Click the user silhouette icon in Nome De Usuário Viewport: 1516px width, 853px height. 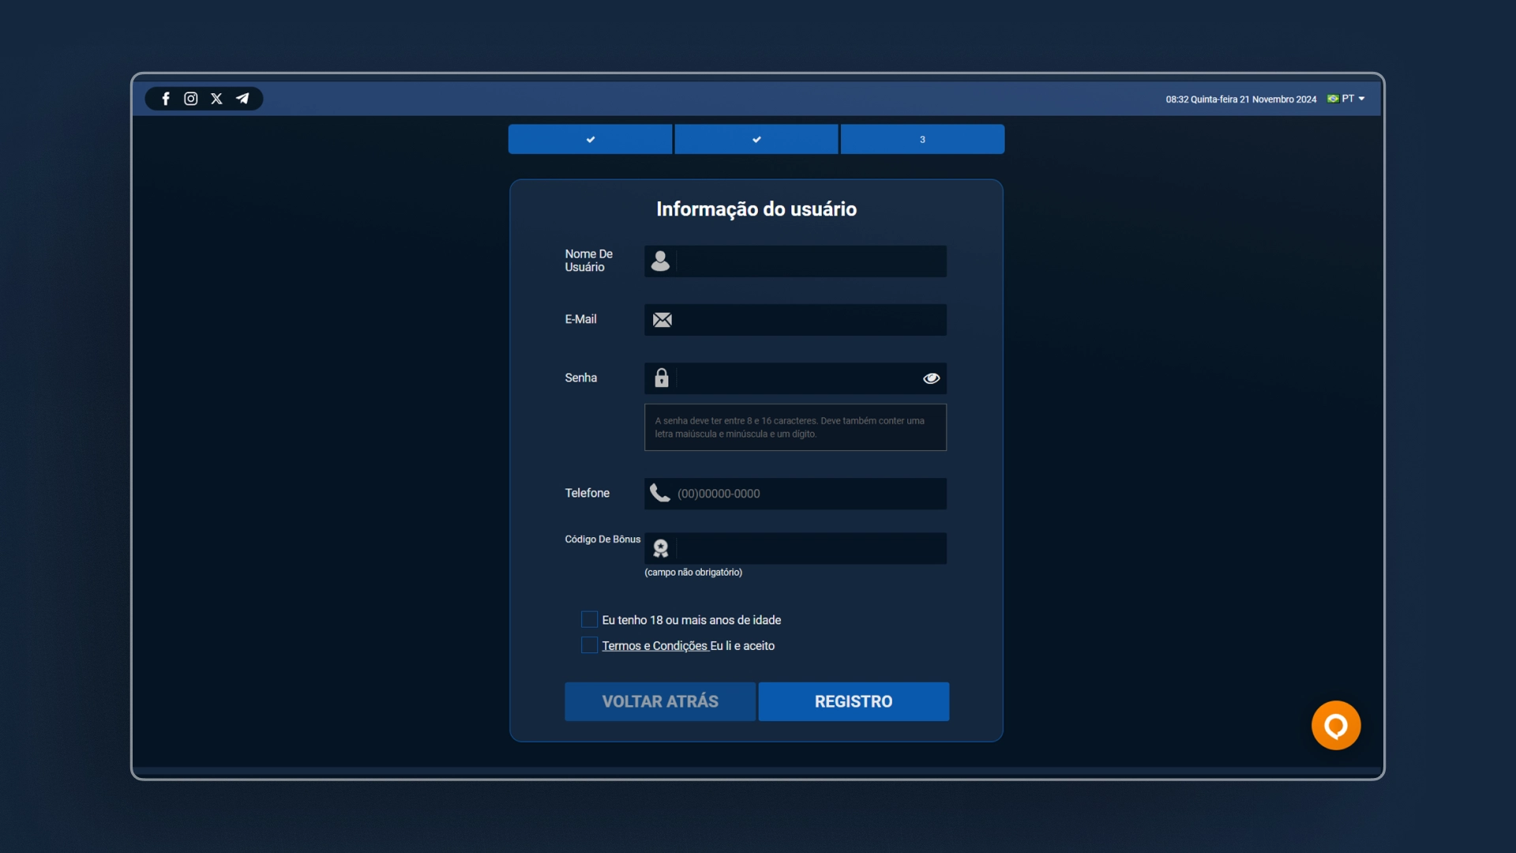[x=661, y=261]
